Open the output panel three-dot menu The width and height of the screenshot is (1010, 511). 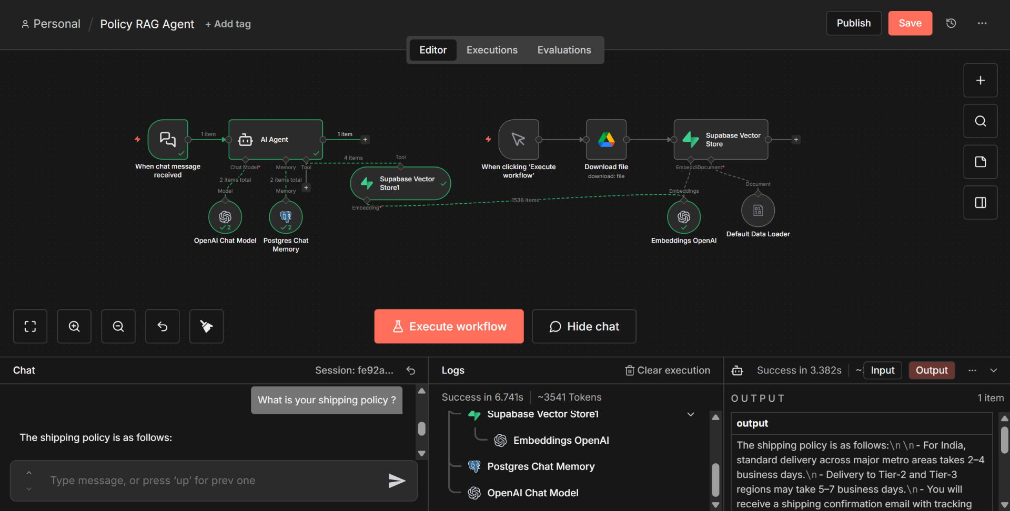point(972,370)
